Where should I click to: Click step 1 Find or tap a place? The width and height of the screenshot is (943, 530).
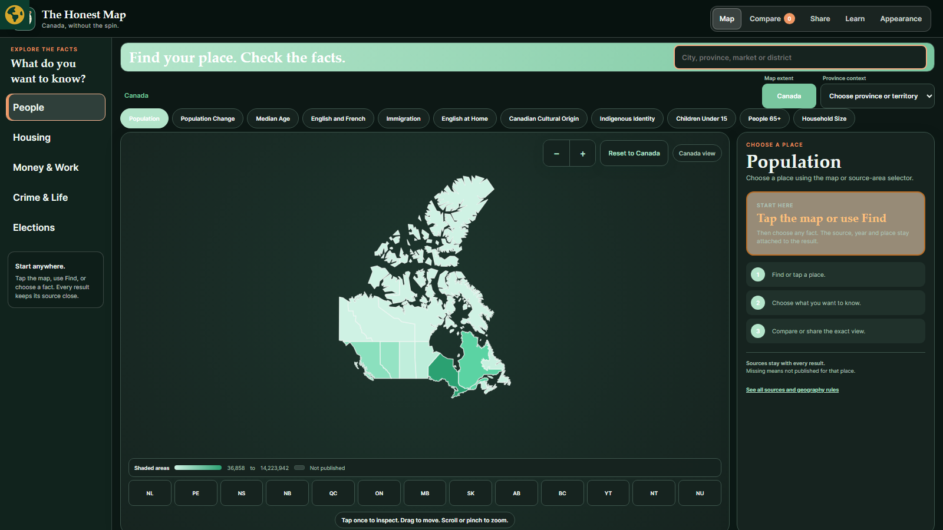tap(835, 274)
